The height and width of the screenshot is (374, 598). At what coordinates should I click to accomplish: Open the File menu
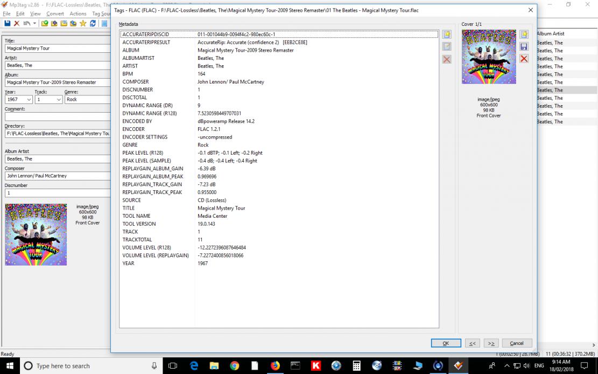[6, 13]
